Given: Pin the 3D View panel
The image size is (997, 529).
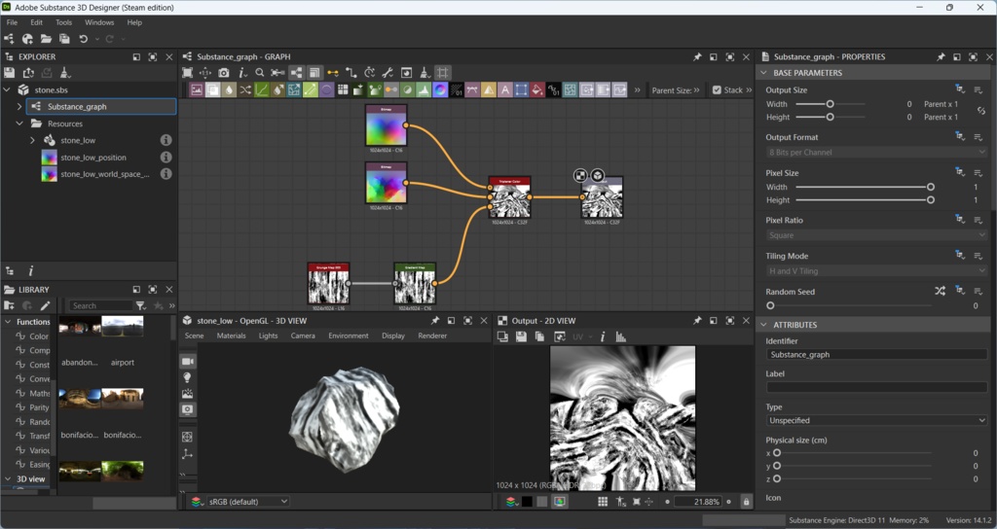Looking at the screenshot, I should [x=435, y=321].
